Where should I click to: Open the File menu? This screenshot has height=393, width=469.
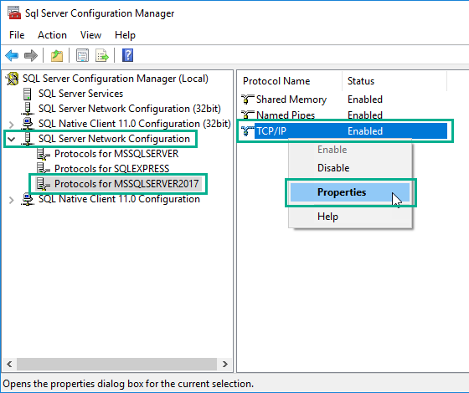(17, 35)
